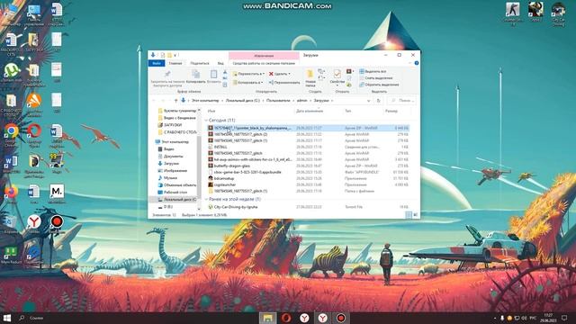
Task: Open the Поделиться ribbon tab
Action: 200,63
